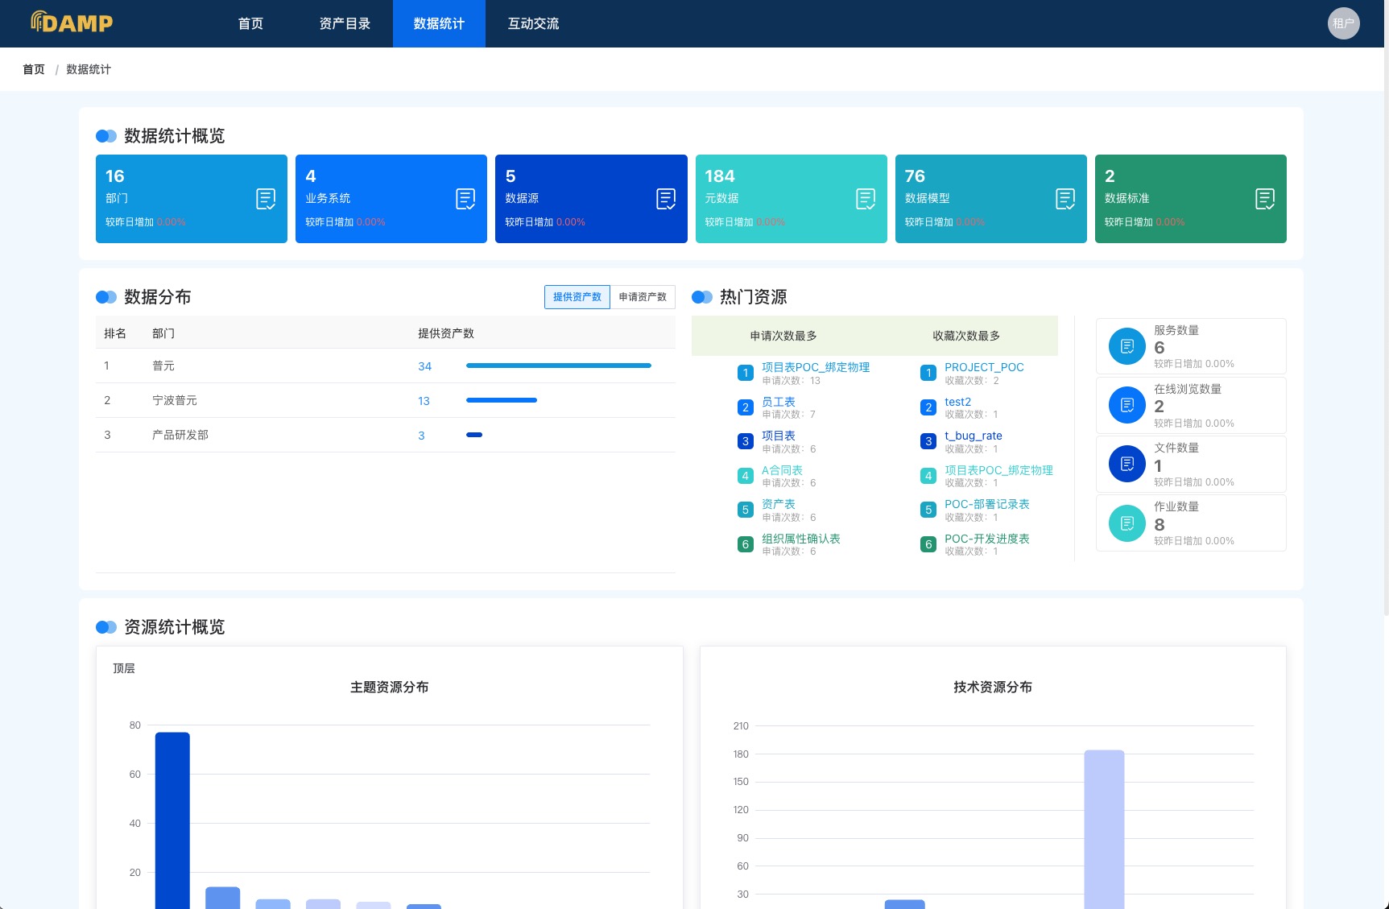Viewport: 1389px width, 909px height.
Task: Click the document icon on 元数据 card
Action: [866, 199]
